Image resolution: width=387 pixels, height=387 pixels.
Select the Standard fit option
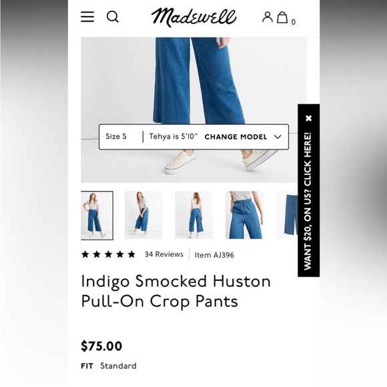(x=118, y=366)
